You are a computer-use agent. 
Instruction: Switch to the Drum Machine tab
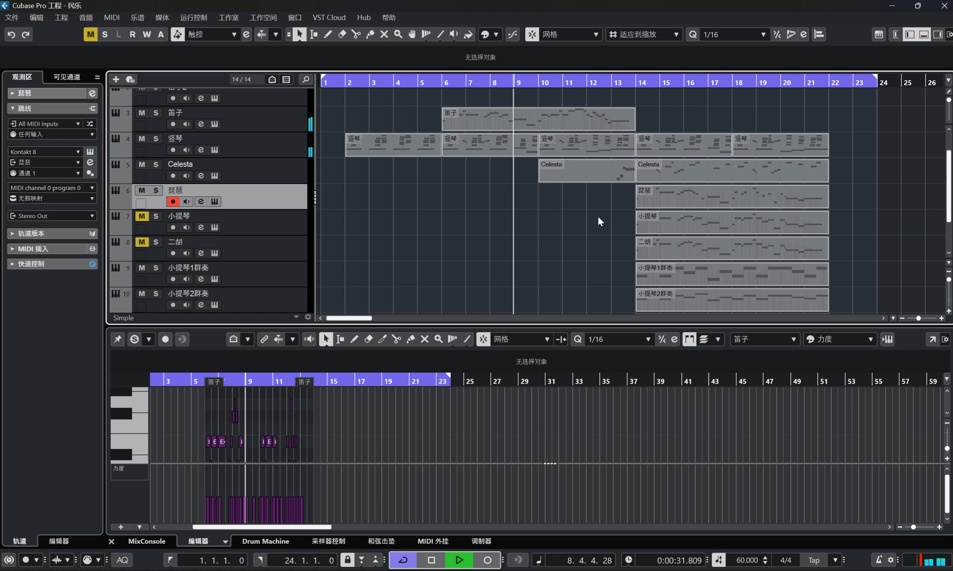pyautogui.click(x=265, y=541)
